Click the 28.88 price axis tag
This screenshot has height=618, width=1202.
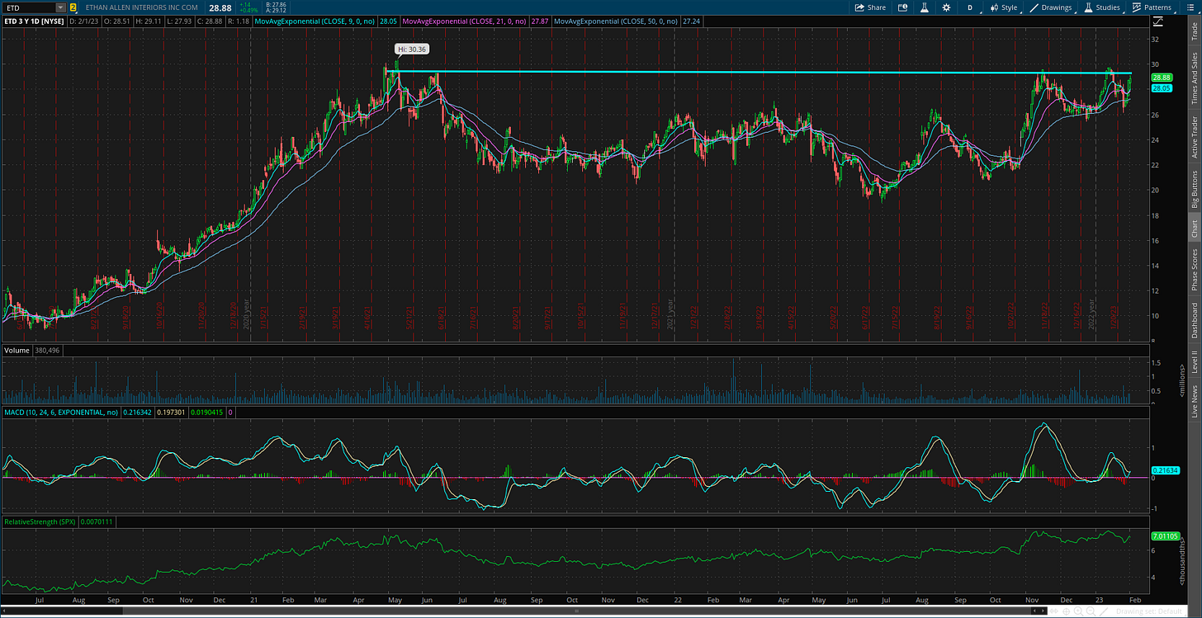(x=1162, y=78)
